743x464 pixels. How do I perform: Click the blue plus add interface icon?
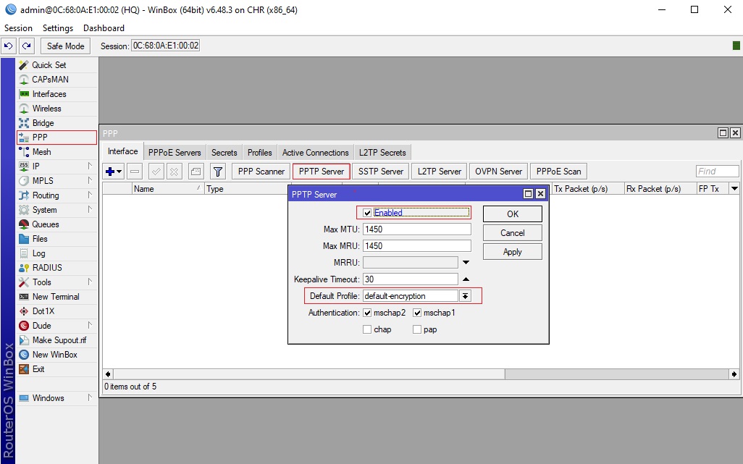(x=111, y=172)
